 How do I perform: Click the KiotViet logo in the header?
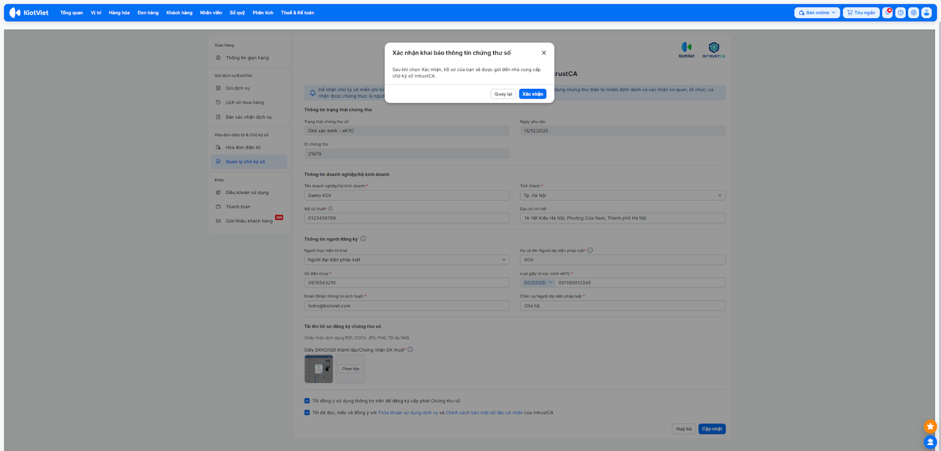(29, 12)
